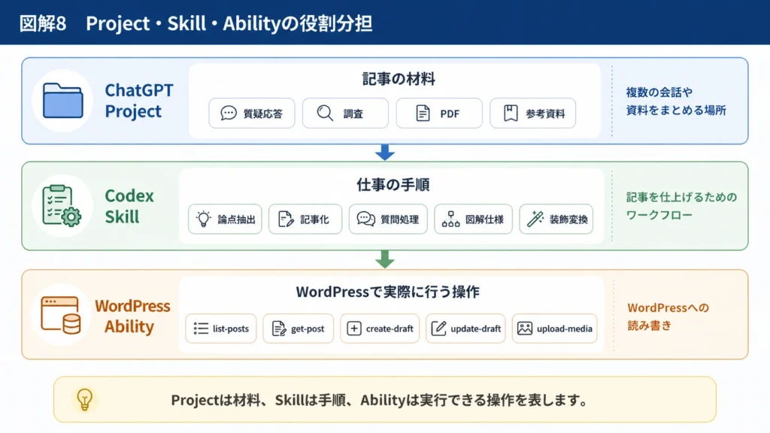Click the chat bubbles icon beside 質問処理
770x433 pixels.
click(366, 219)
